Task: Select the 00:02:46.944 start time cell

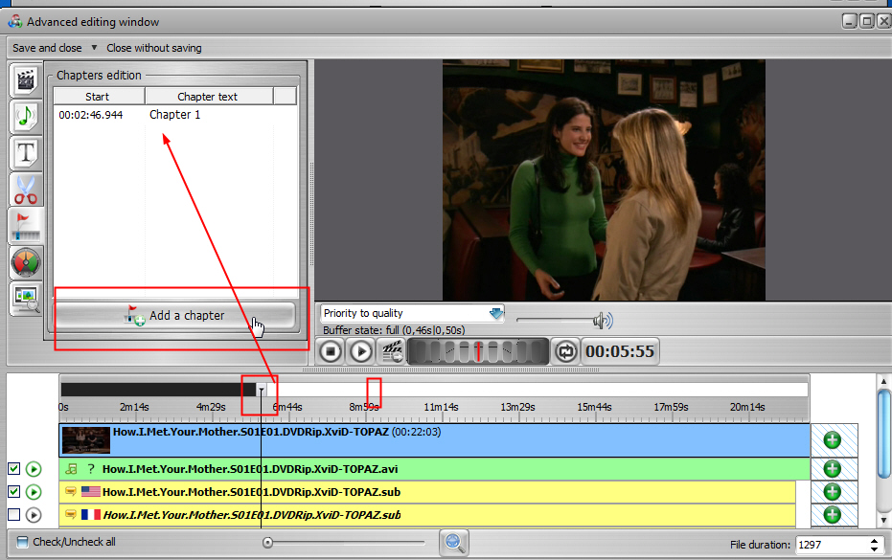Action: pos(91,115)
